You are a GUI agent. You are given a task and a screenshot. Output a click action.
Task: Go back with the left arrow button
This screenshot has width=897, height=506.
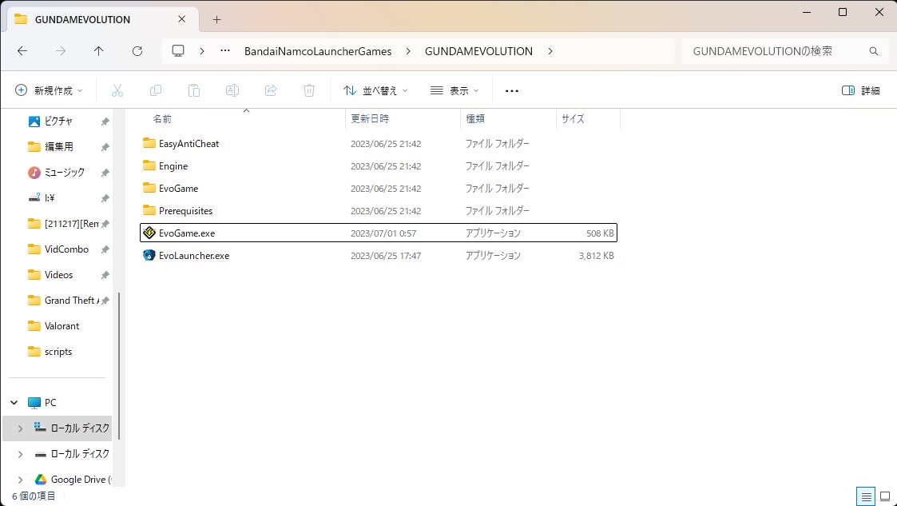point(22,51)
